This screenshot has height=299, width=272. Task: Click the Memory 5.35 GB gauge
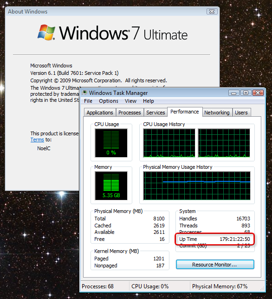pos(111,186)
